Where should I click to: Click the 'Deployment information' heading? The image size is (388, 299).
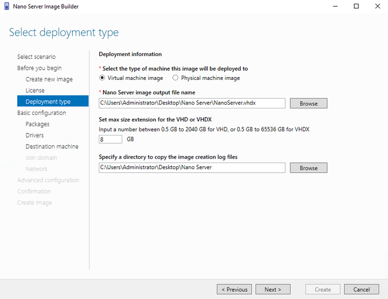tap(130, 55)
